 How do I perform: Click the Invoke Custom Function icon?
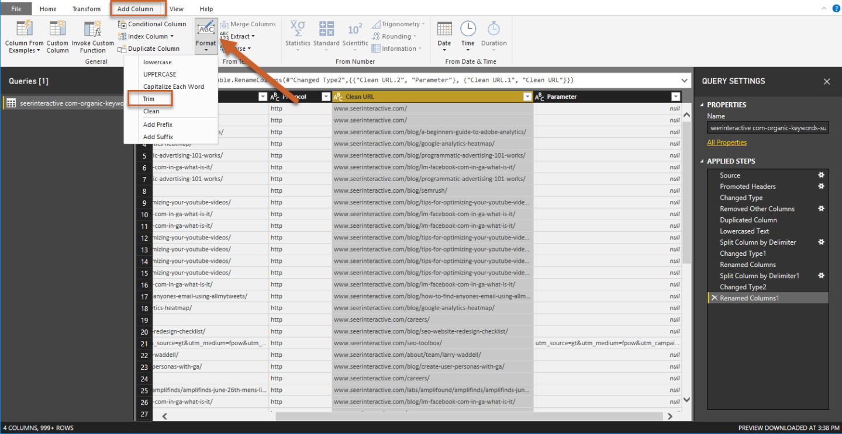93,29
